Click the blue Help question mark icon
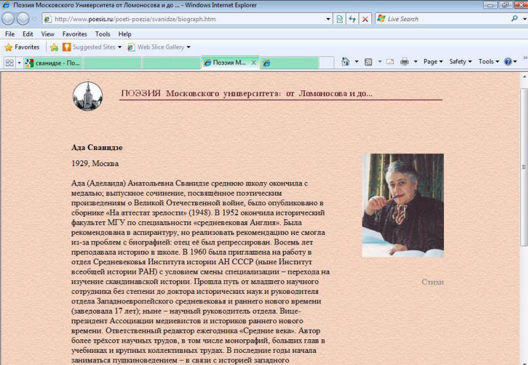The width and height of the screenshot is (528, 365). tap(508, 62)
